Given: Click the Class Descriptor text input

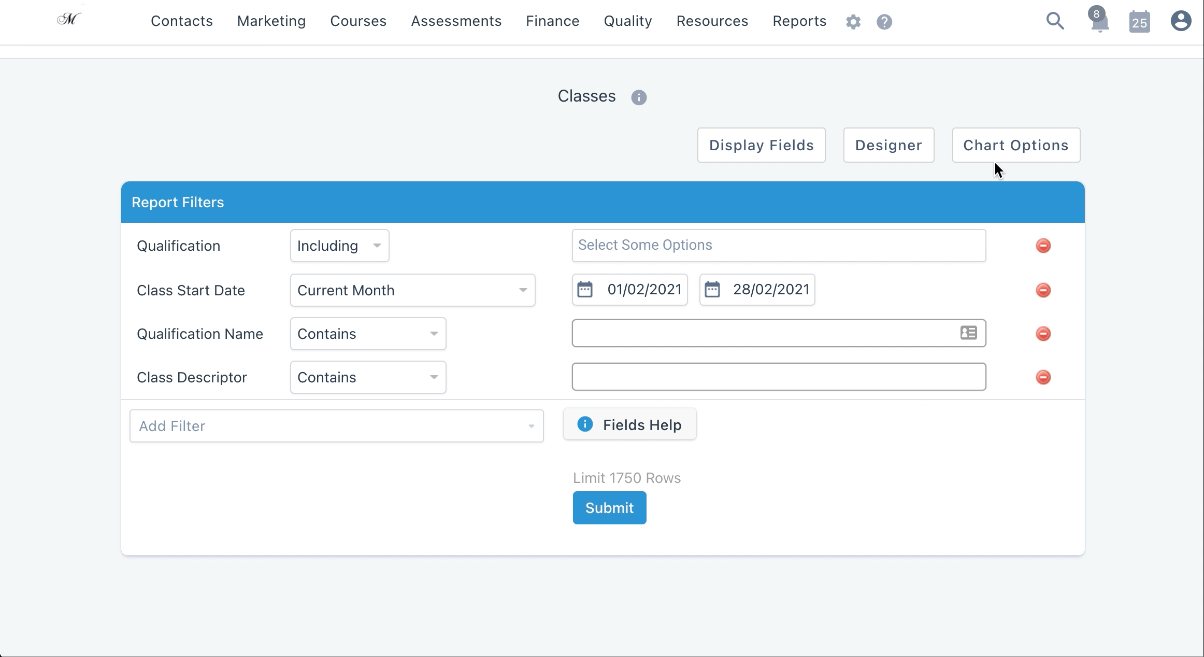Looking at the screenshot, I should point(778,377).
